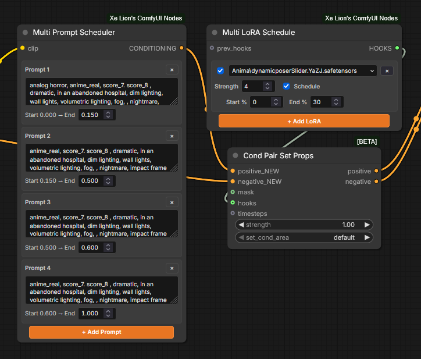Click the + Add Prompt button

pyautogui.click(x=102, y=332)
